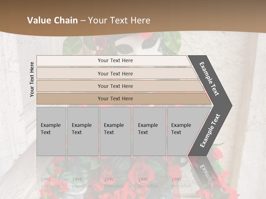Click the reflected text under the leftmost gray box

pyautogui.click(x=51, y=182)
